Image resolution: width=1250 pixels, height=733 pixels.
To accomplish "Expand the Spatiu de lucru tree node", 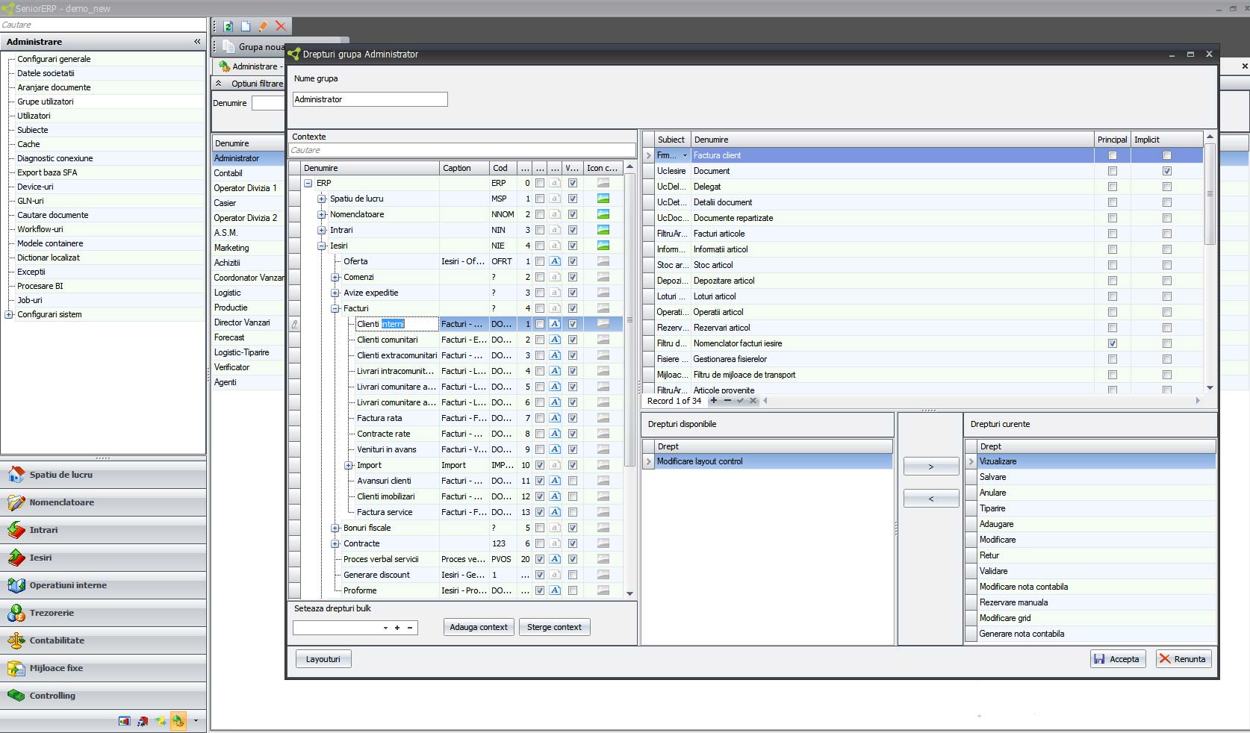I will [x=322, y=199].
